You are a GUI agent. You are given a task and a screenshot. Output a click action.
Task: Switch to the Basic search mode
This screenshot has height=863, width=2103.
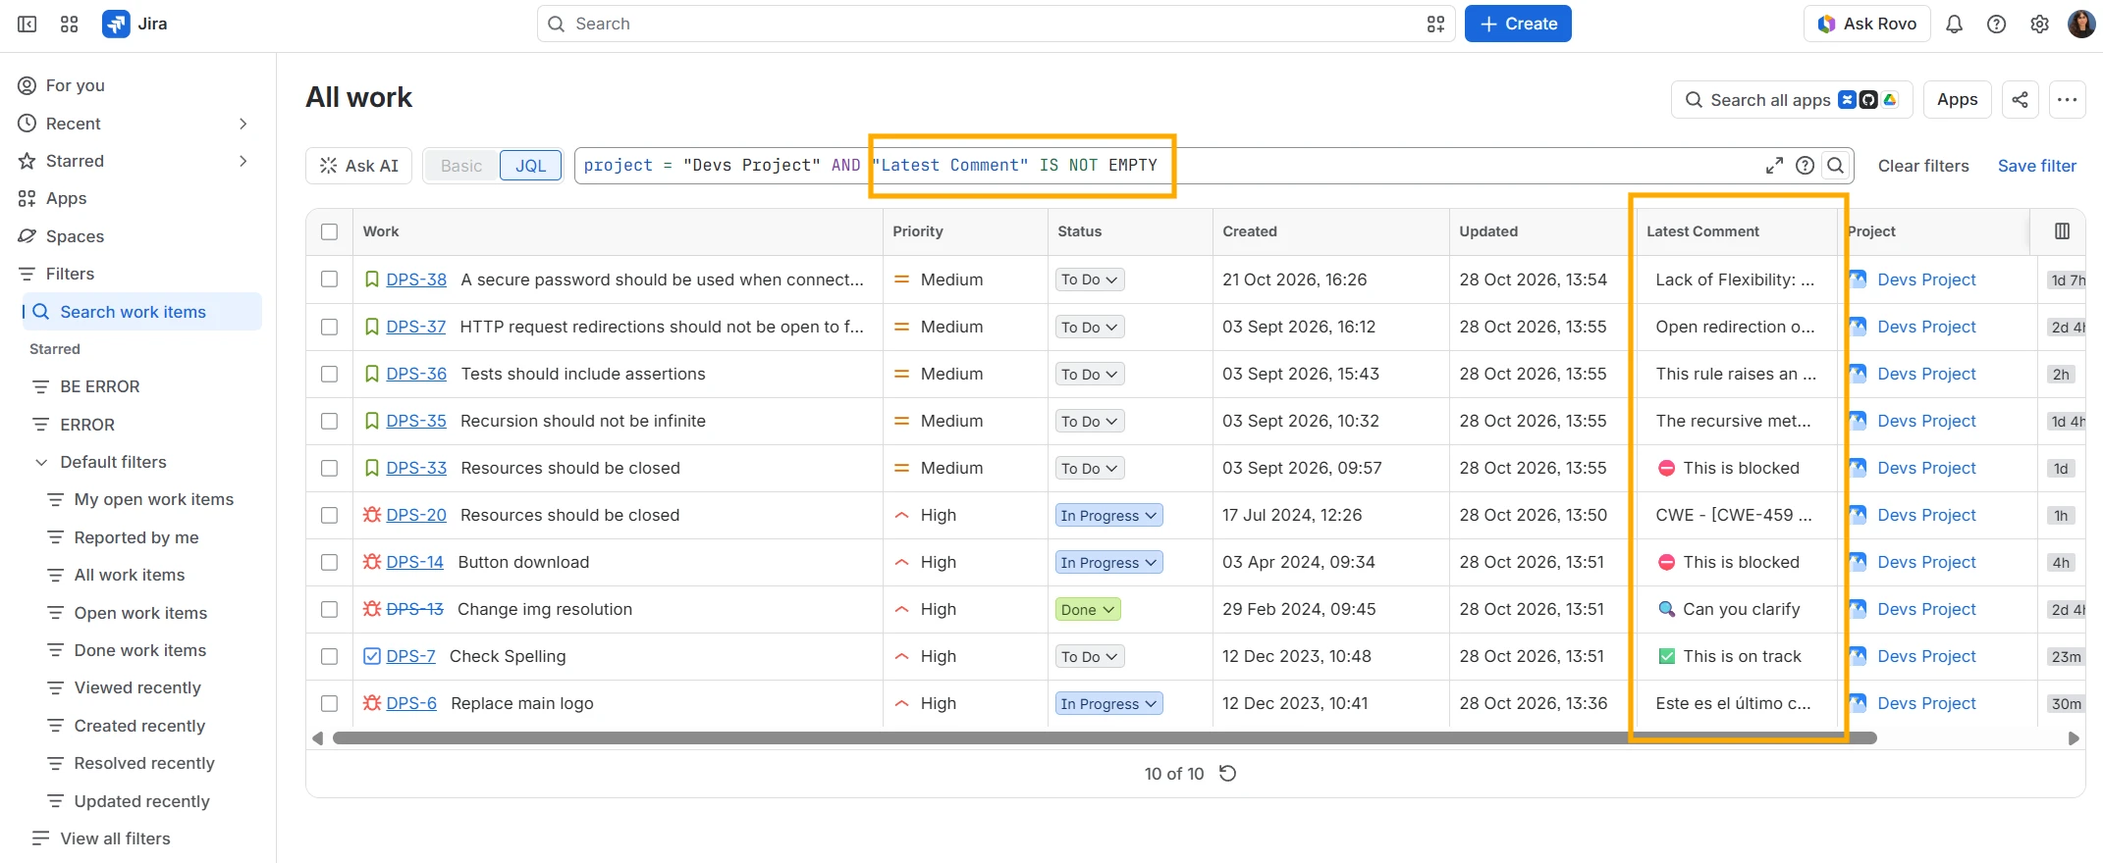461,166
